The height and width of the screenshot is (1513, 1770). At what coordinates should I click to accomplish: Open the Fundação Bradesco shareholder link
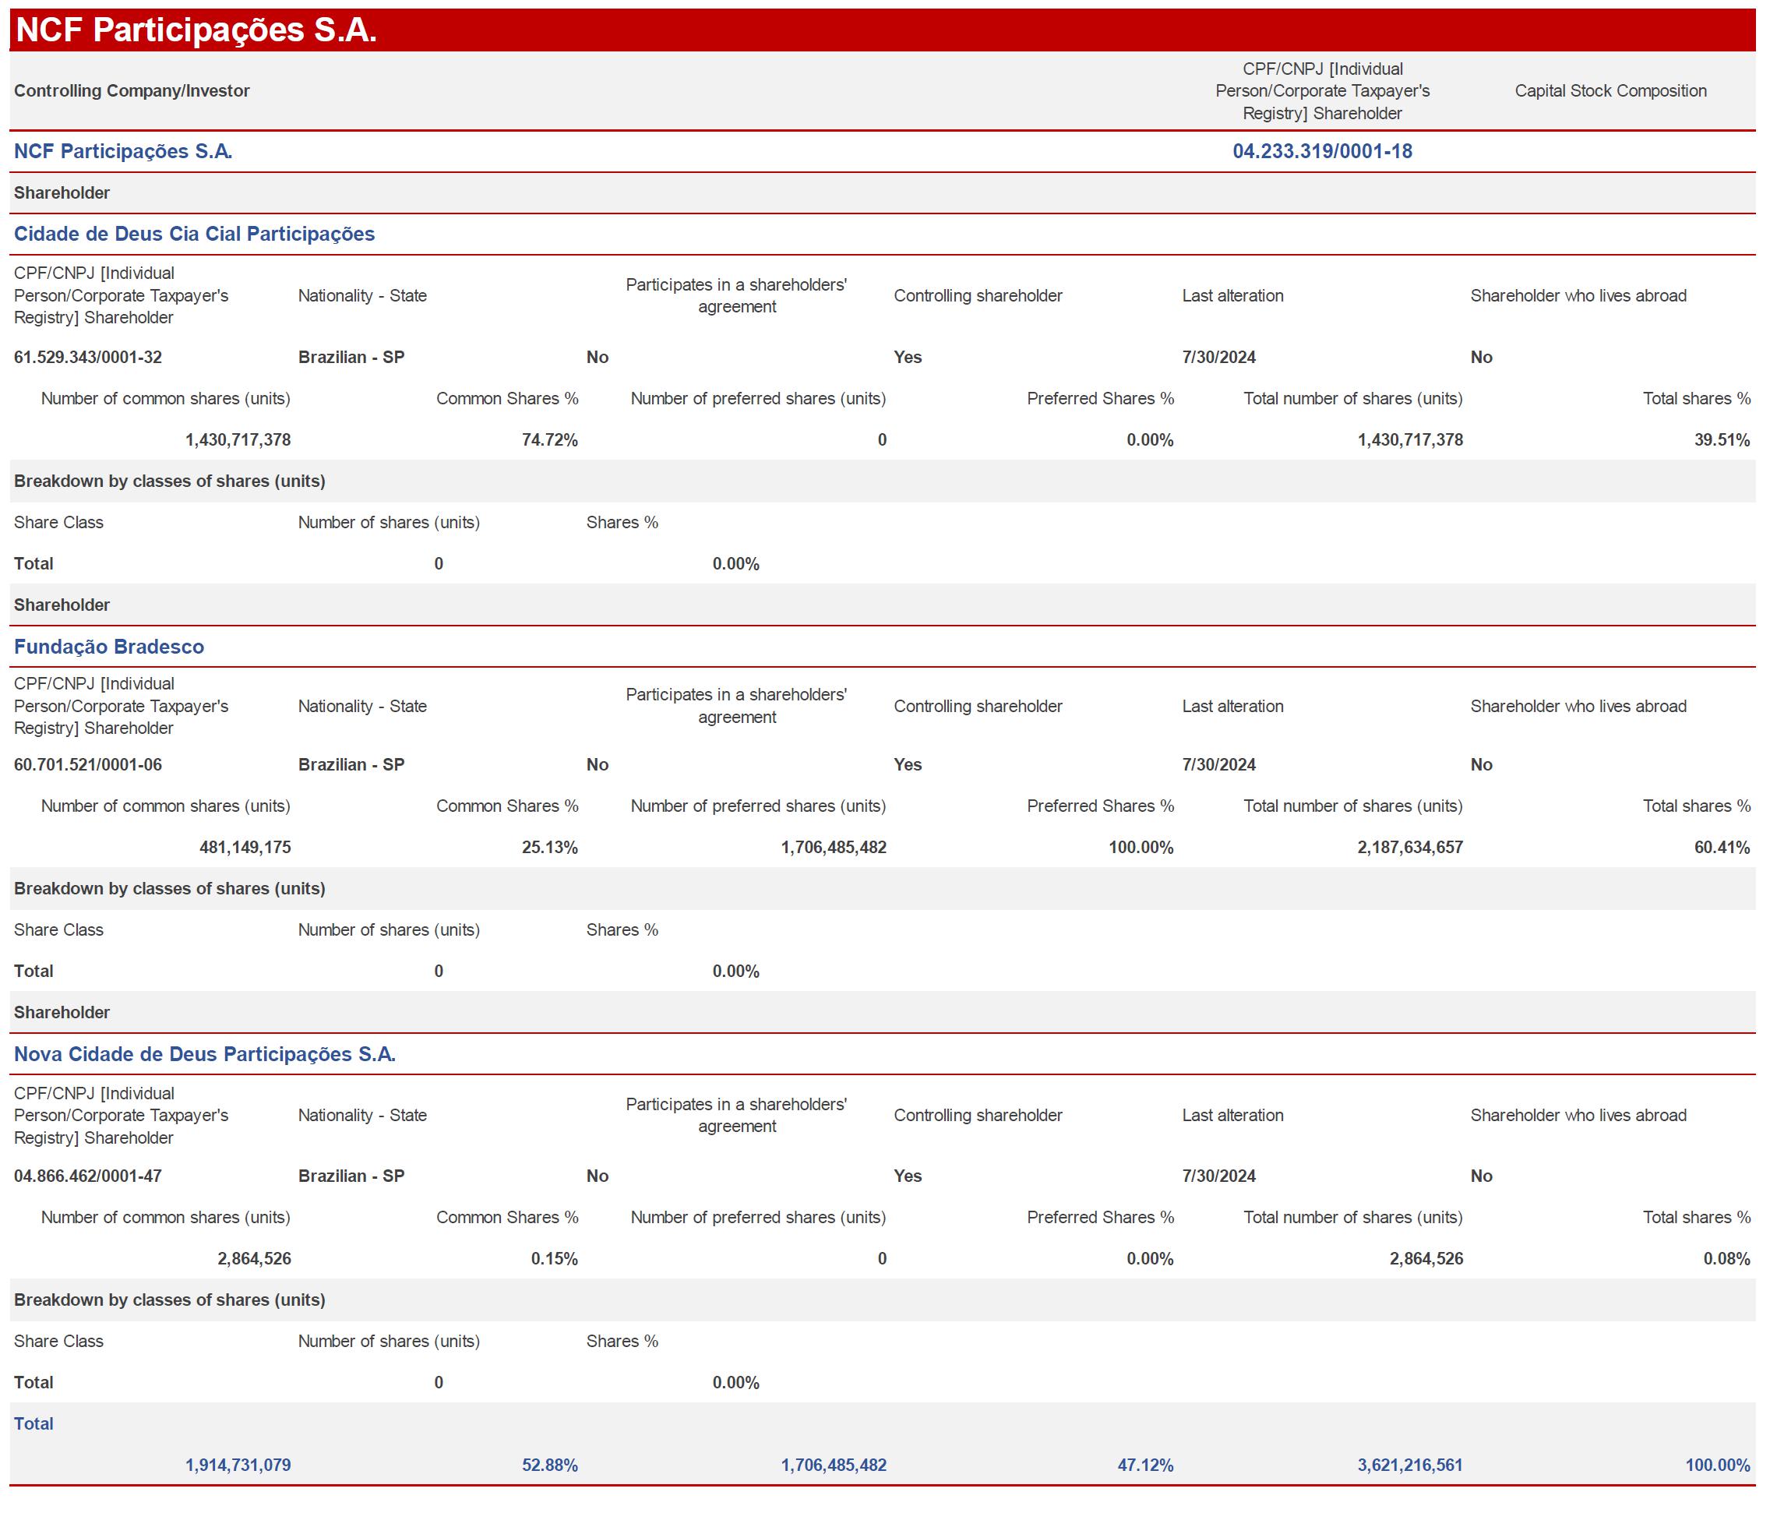coord(108,647)
